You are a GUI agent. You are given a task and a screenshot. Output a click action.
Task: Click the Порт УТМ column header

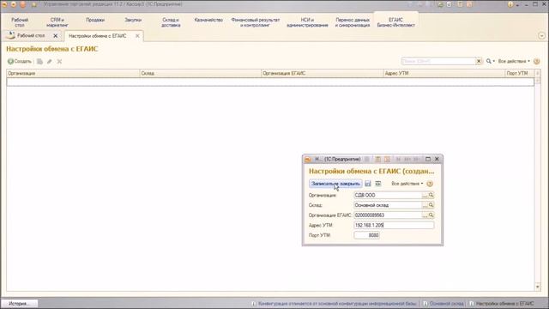(x=520, y=73)
